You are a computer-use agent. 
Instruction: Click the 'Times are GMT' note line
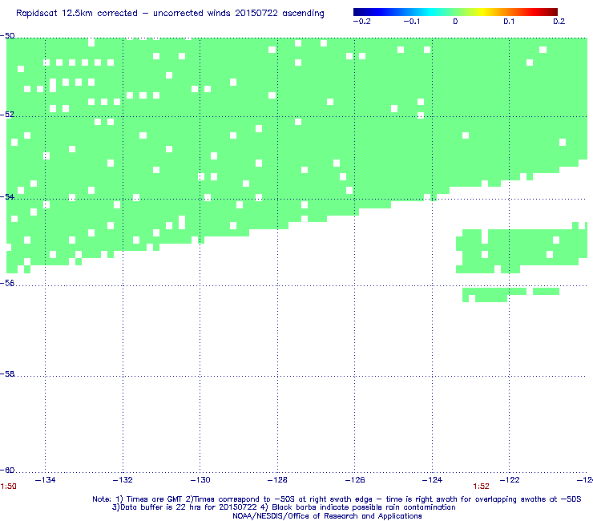[x=337, y=499]
